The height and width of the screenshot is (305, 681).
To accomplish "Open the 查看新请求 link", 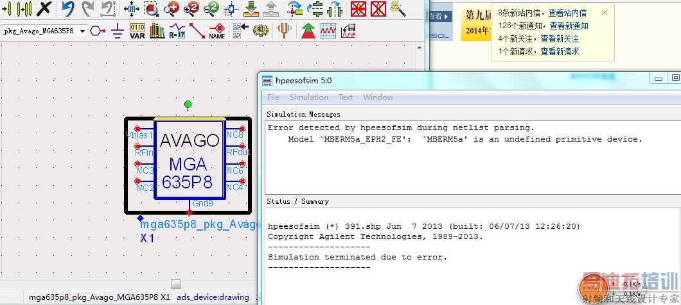I will pyautogui.click(x=560, y=51).
